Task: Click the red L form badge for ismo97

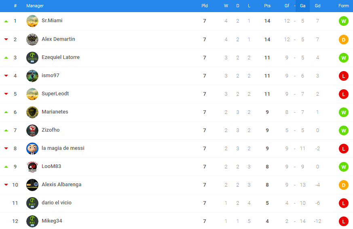Action: click(344, 76)
